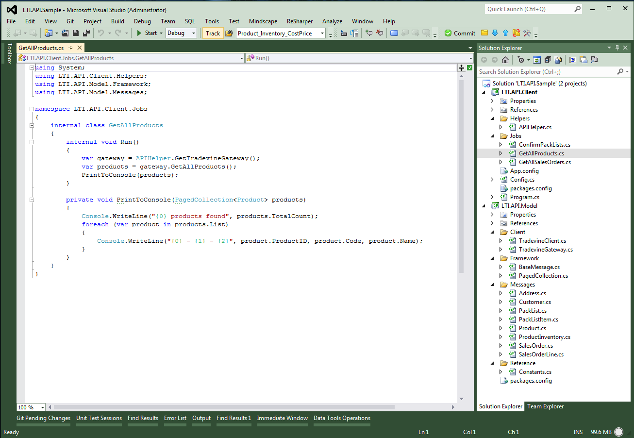634x438 pixels.
Task: Collapse the Run() method outline block
Action: [32, 142]
